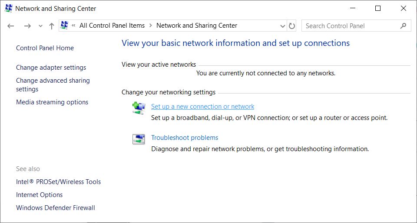Open Control Panel Home
This screenshot has width=417, height=223.
tap(45, 48)
